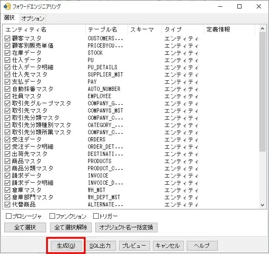The image size is (269, 254).
Task: Uncheck the 顧客マスタ entity checkbox
Action: coord(7,39)
